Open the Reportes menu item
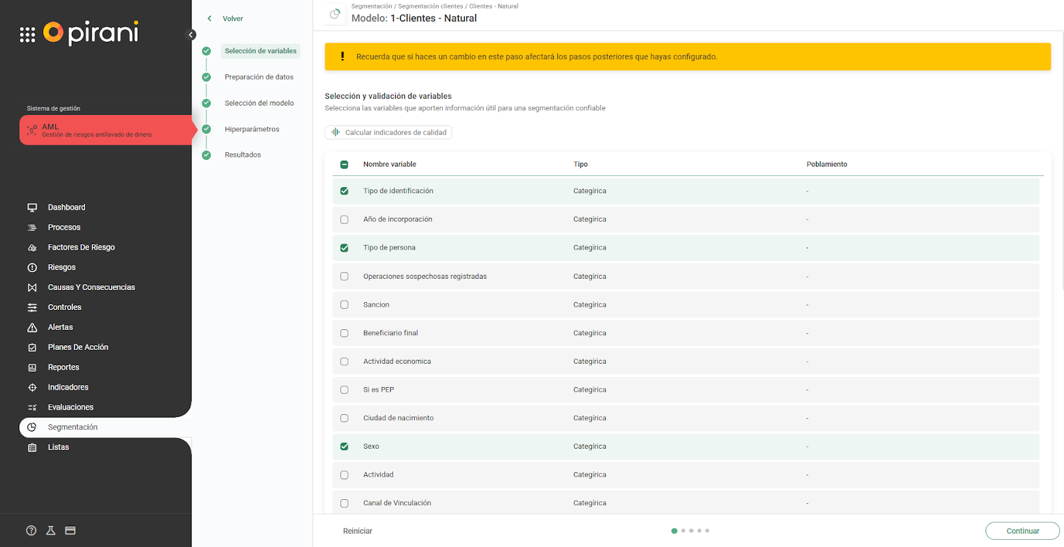The image size is (1064, 547). coord(63,367)
